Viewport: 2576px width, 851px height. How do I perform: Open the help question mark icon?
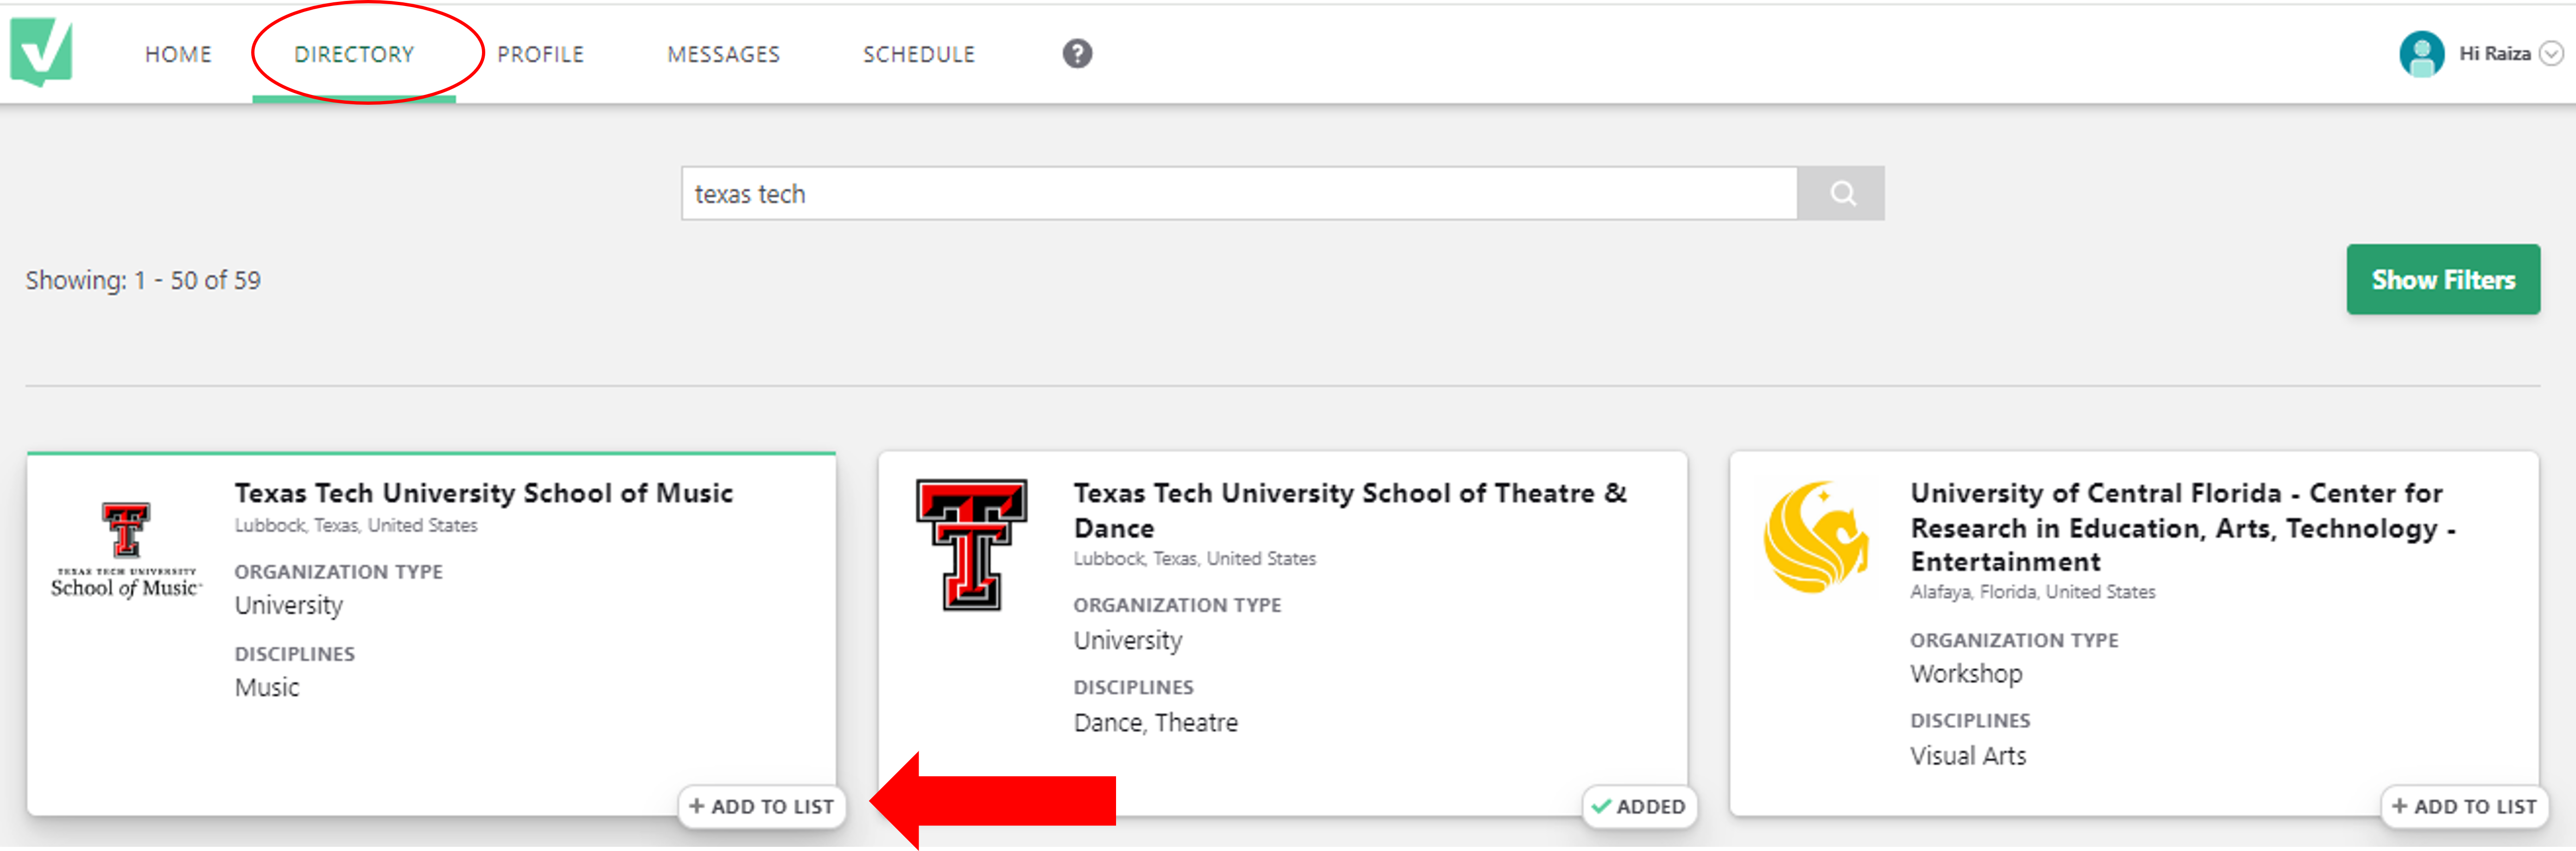click(x=1076, y=54)
